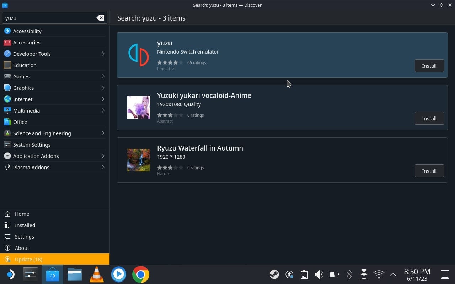Click the yuzu emulator logo icon
This screenshot has height=284, width=455.
[x=139, y=55]
